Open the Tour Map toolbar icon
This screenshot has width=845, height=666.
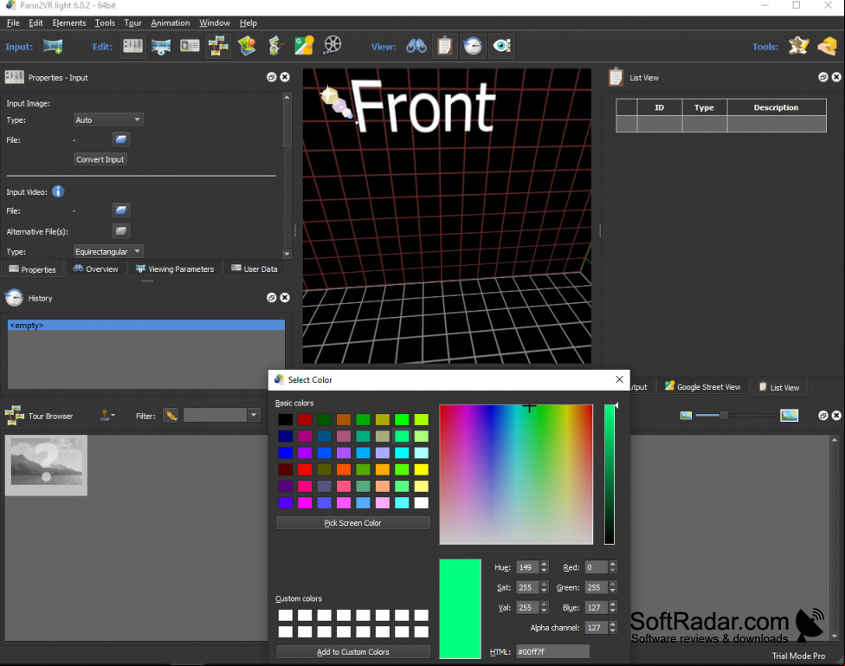click(247, 46)
